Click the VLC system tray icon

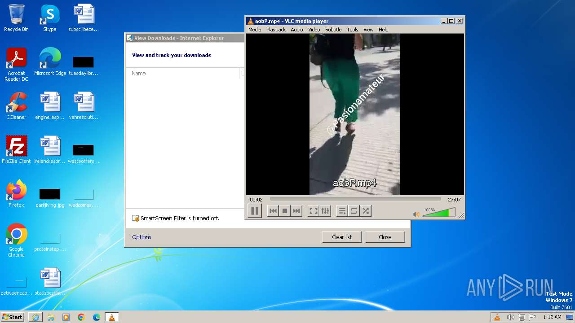click(497, 317)
